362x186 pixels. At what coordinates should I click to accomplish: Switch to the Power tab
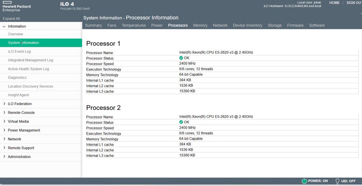(157, 25)
